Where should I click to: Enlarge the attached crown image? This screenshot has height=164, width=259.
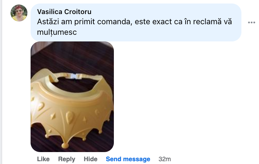point(72,97)
